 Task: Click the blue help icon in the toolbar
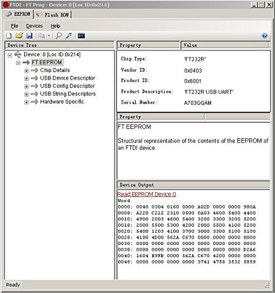tap(264, 36)
